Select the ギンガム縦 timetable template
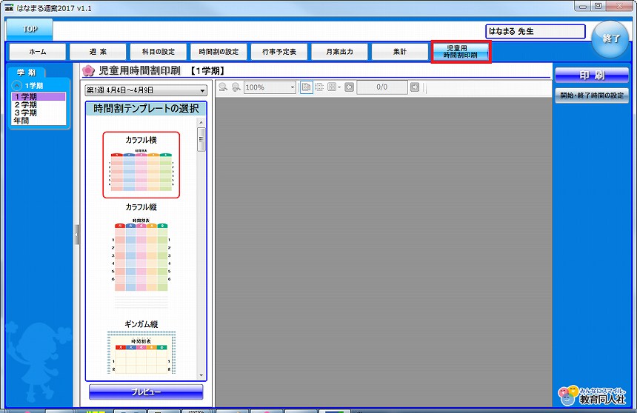Screen dimensions: 637x413 point(141,346)
